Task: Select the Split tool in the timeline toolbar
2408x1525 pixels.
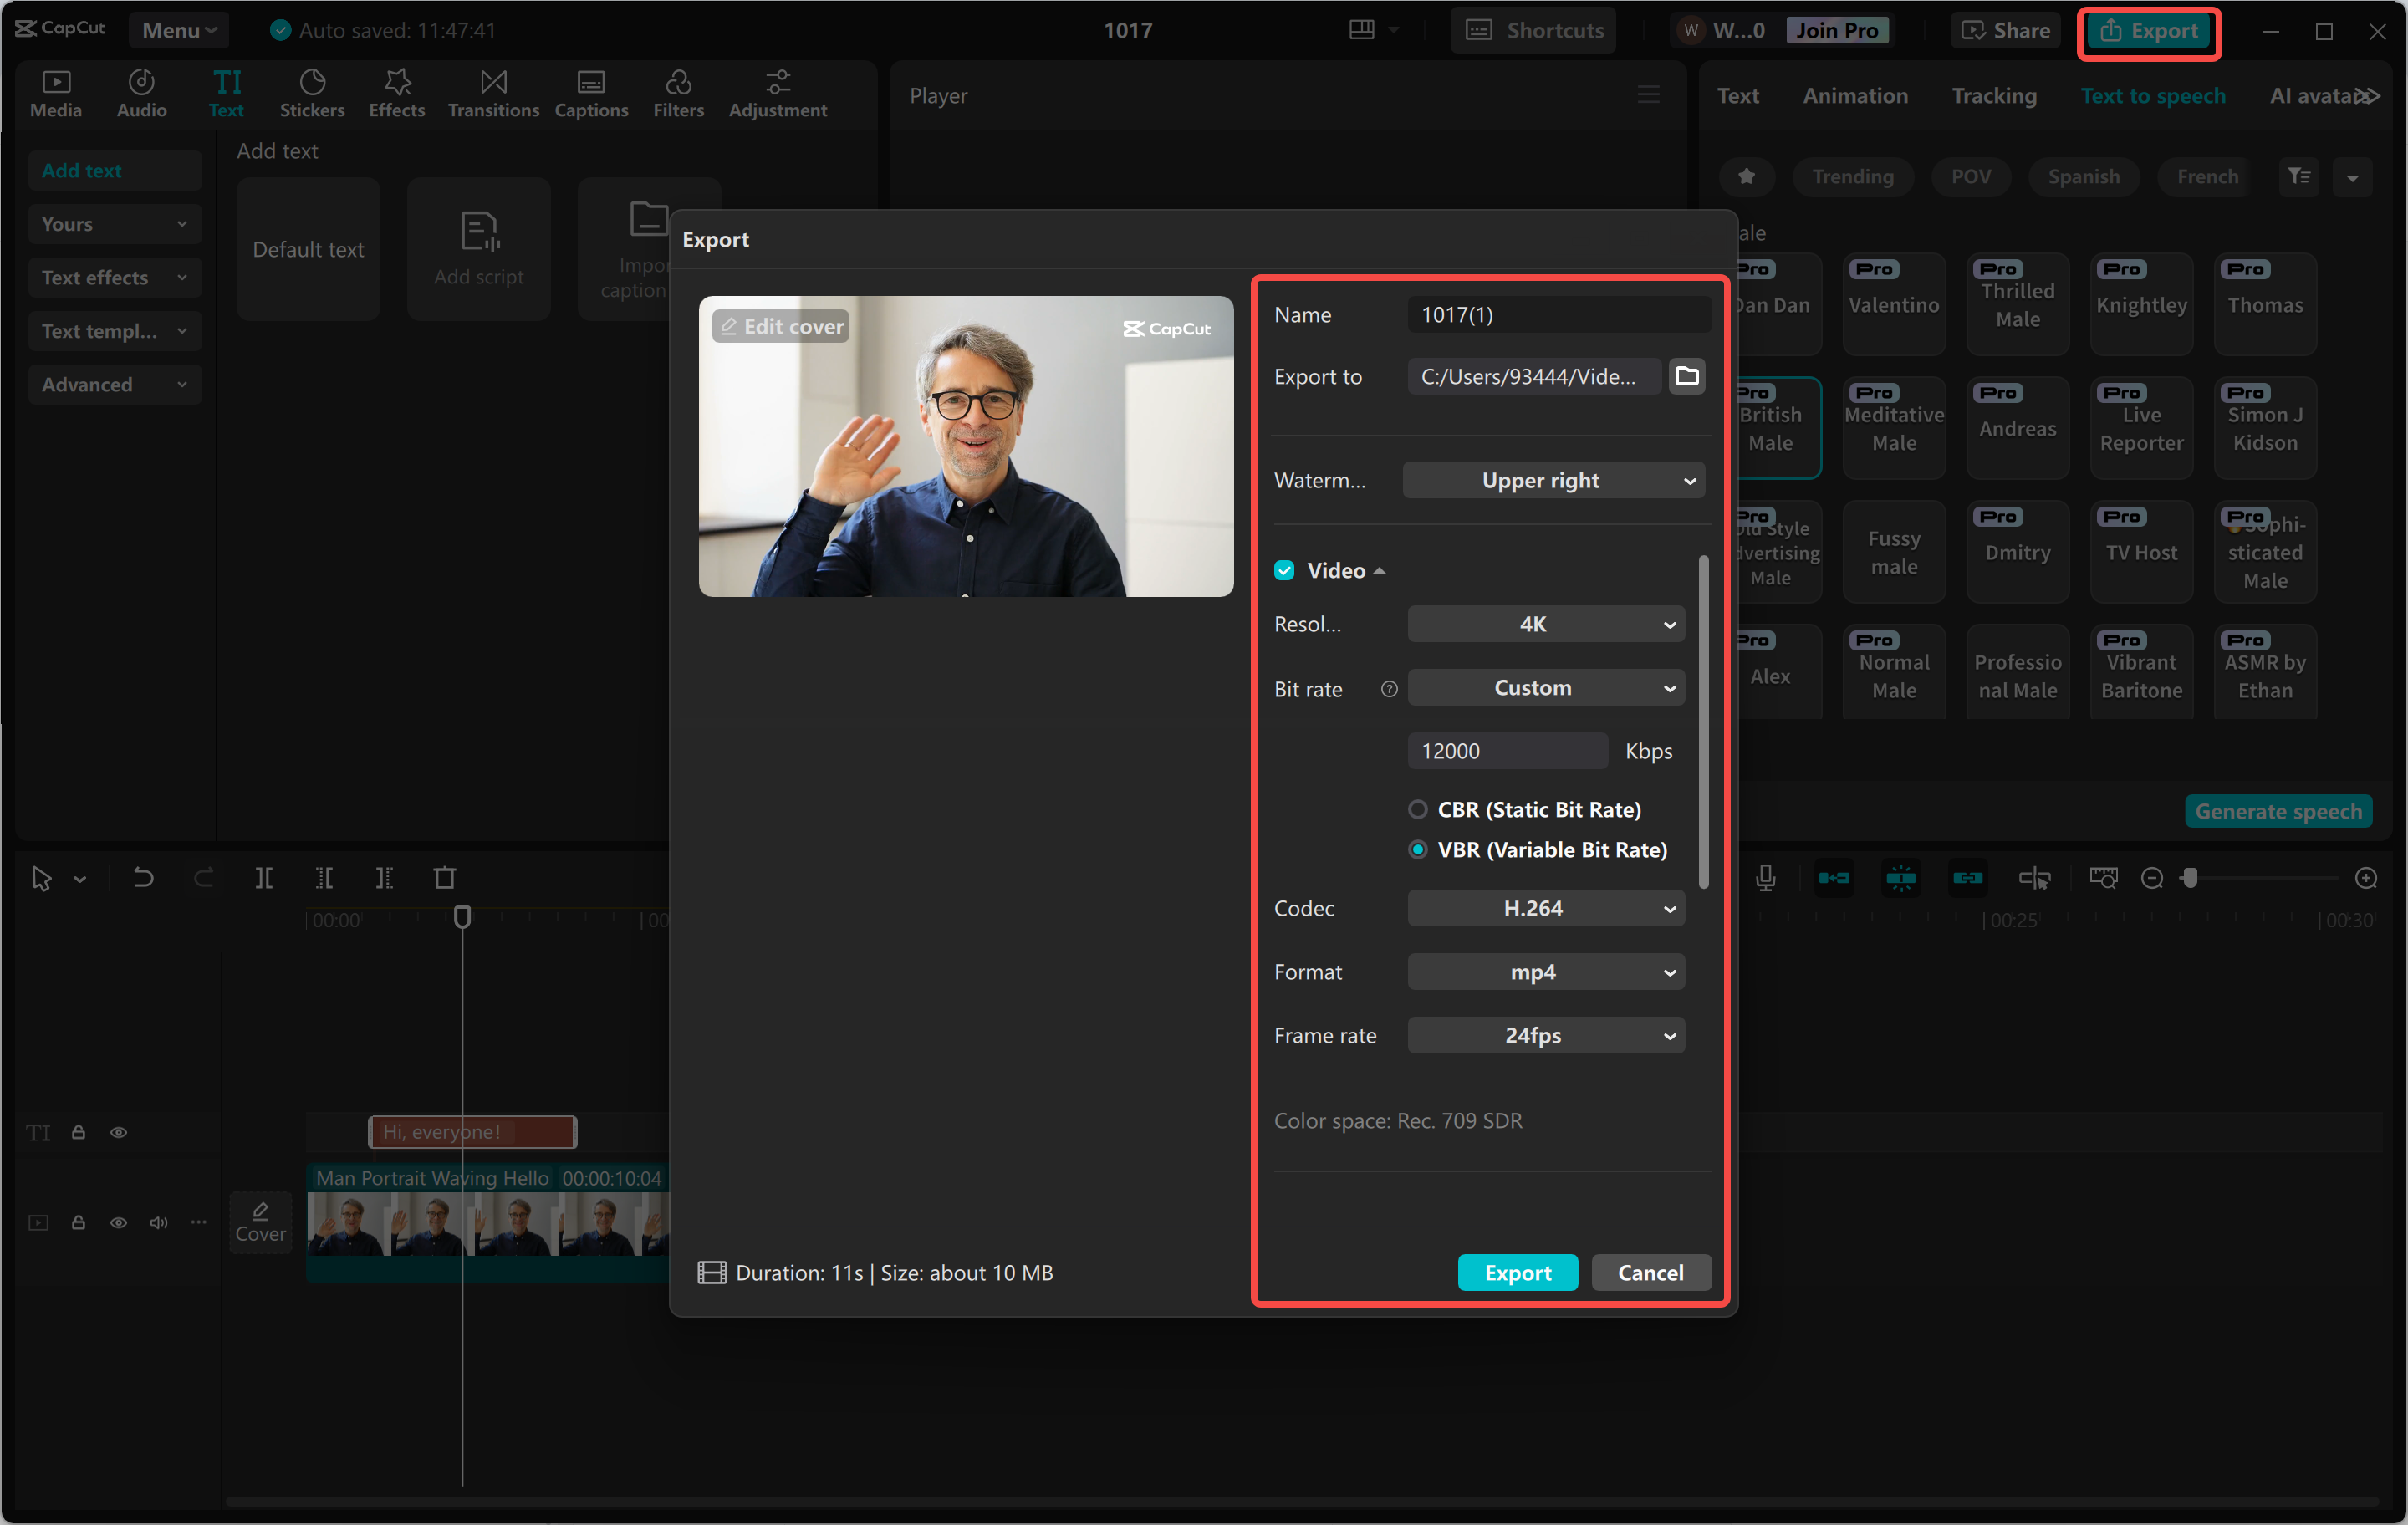Action: tap(263, 878)
